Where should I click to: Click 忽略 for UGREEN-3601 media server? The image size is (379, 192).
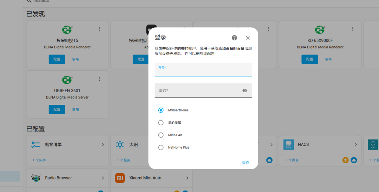(75, 109)
